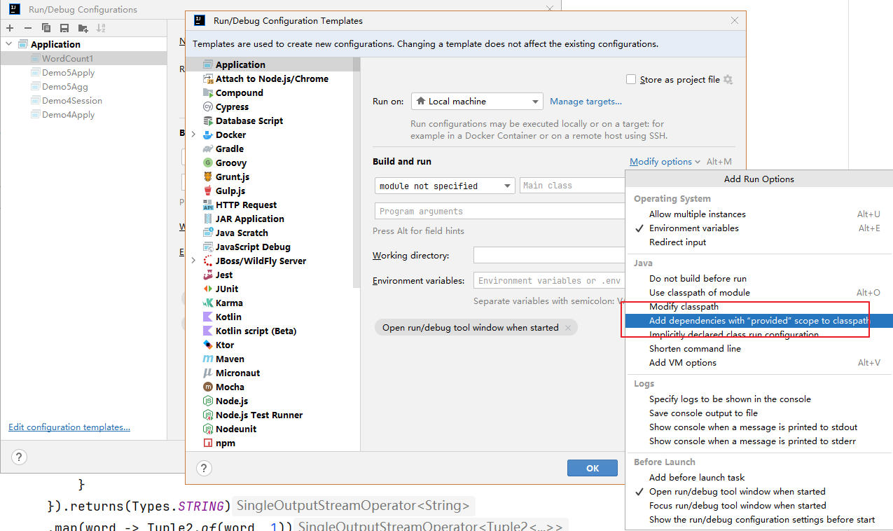Select Save console output to file
The height and width of the screenshot is (531, 893).
[759, 413]
